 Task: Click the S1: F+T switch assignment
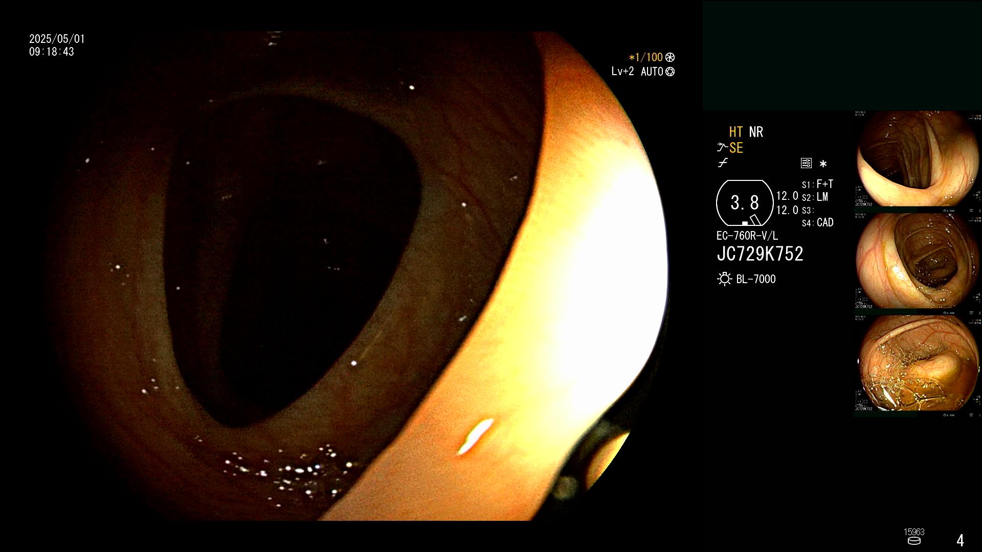click(817, 184)
